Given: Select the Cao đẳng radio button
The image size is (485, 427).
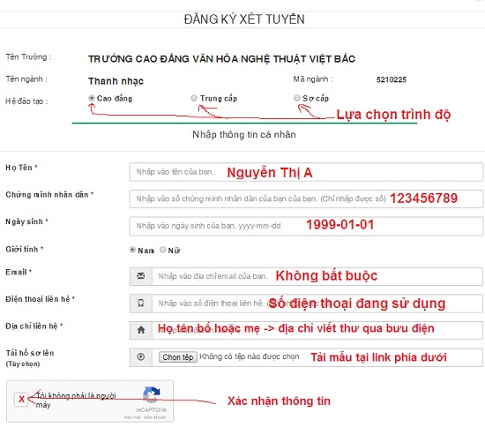Looking at the screenshot, I should [92, 98].
